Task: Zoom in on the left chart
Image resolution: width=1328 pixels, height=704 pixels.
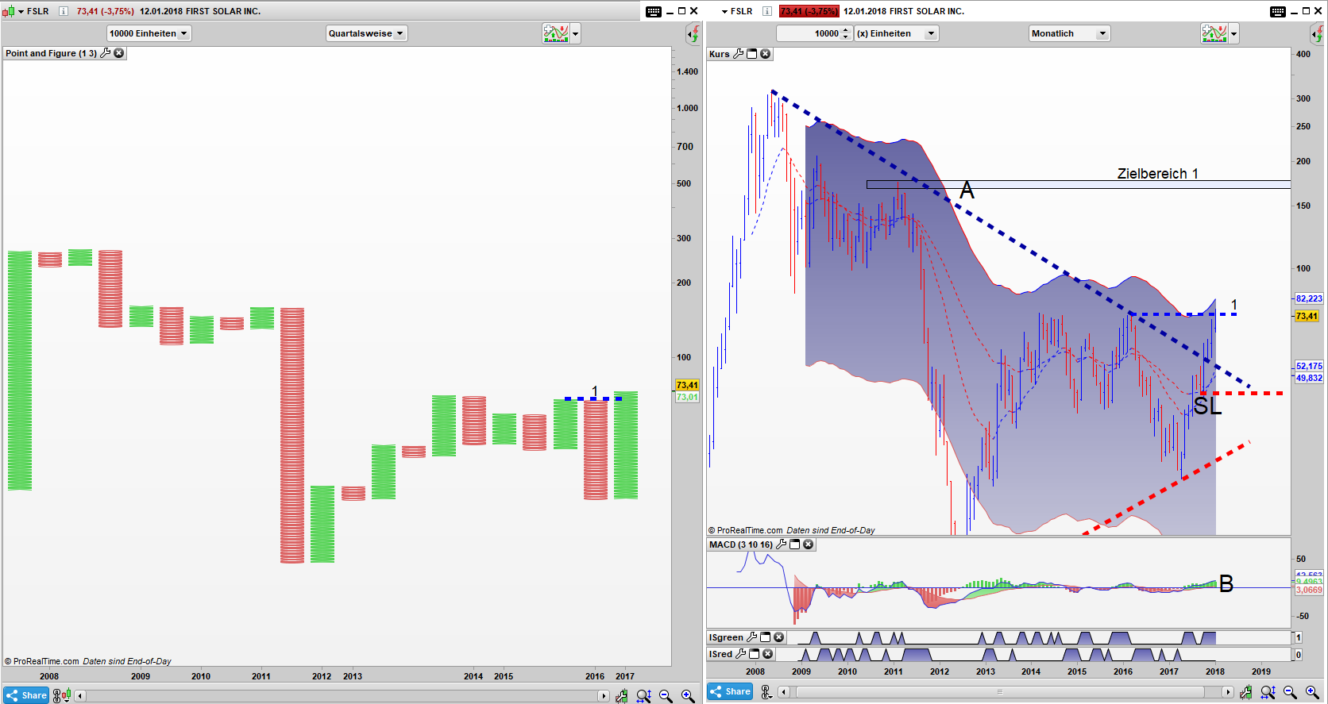Action: click(x=688, y=696)
